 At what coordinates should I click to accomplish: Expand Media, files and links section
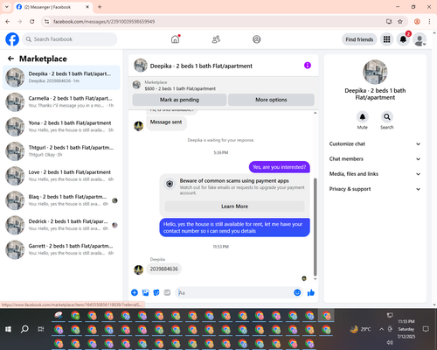point(375,174)
